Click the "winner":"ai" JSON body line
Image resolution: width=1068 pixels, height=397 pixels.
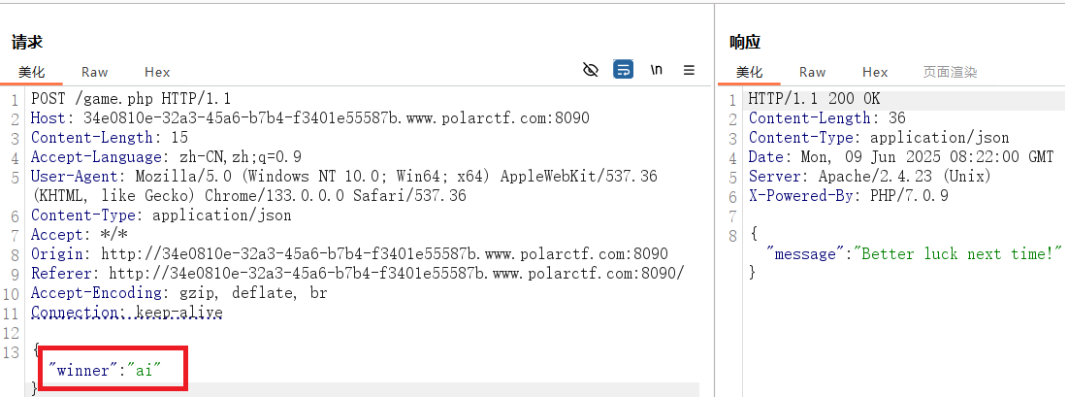click(x=106, y=371)
